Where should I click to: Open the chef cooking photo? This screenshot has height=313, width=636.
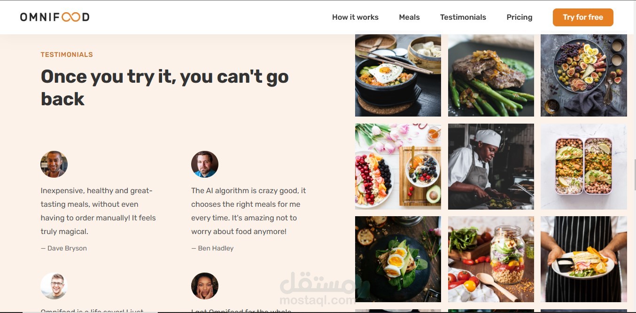click(x=491, y=166)
